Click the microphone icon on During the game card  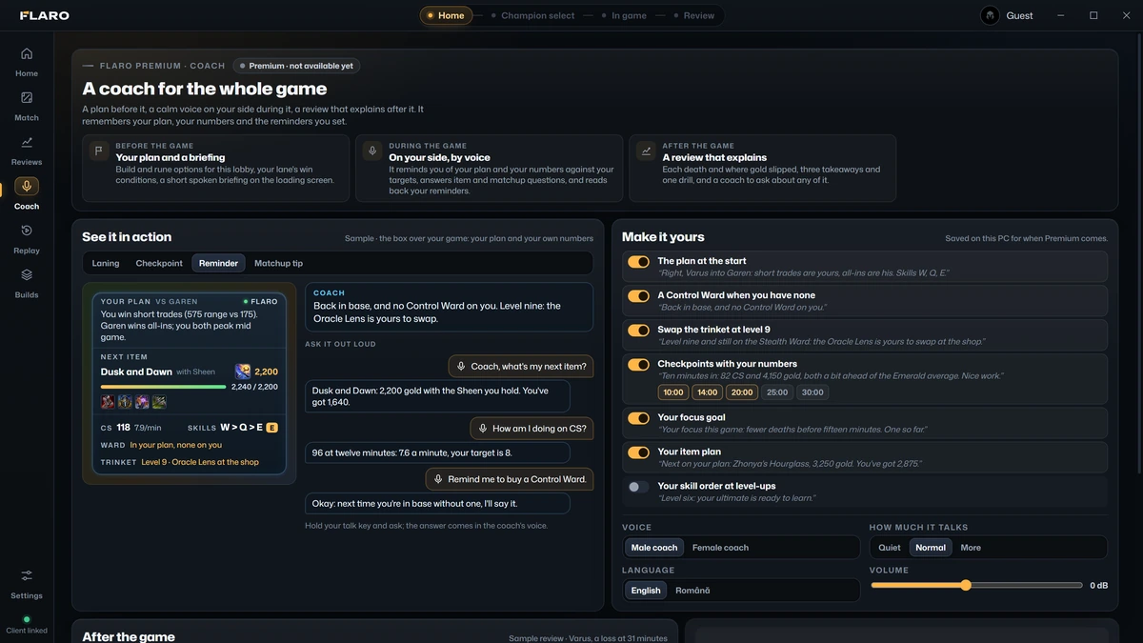click(372, 151)
